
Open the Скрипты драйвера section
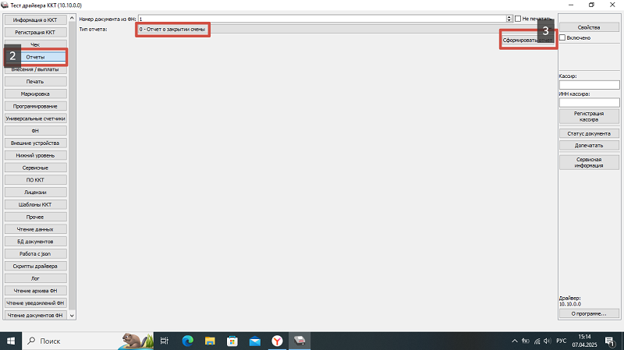tap(35, 266)
